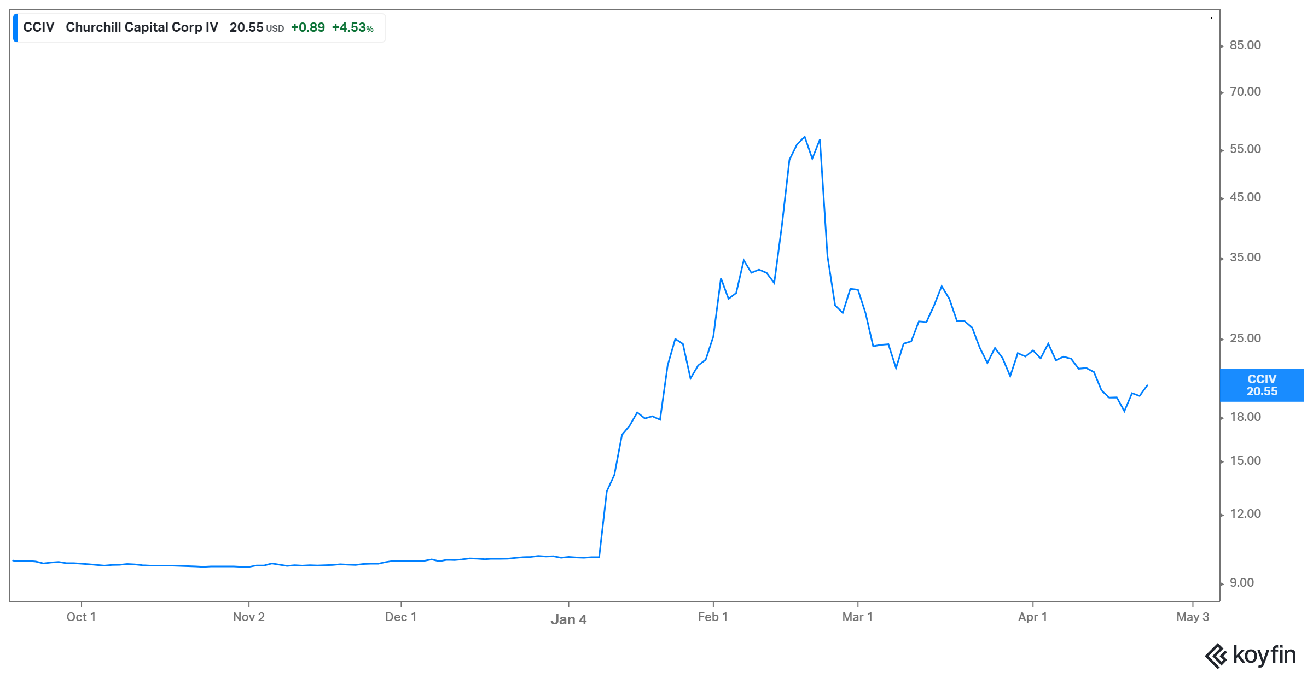Click the Mar 1 date axis label
The width and height of the screenshot is (1313, 678).
click(x=857, y=617)
